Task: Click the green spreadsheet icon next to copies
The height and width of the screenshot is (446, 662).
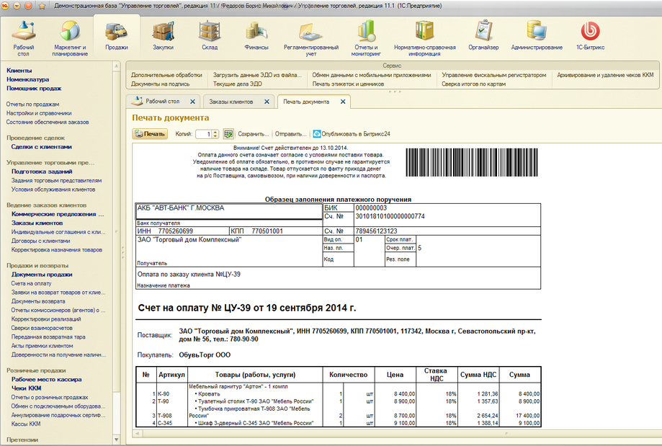Action: pyautogui.click(x=228, y=134)
